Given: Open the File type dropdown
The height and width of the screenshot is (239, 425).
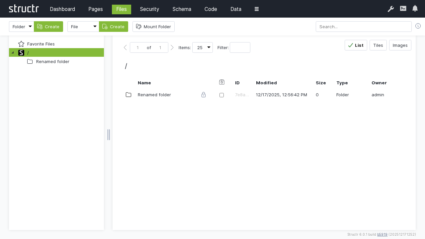Looking at the screenshot, I should tap(83, 27).
